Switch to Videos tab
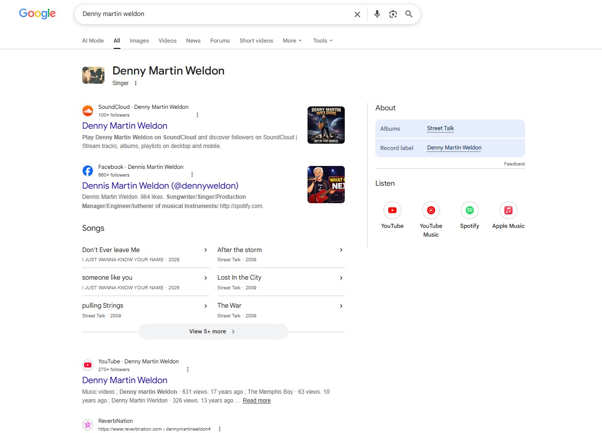 point(167,41)
